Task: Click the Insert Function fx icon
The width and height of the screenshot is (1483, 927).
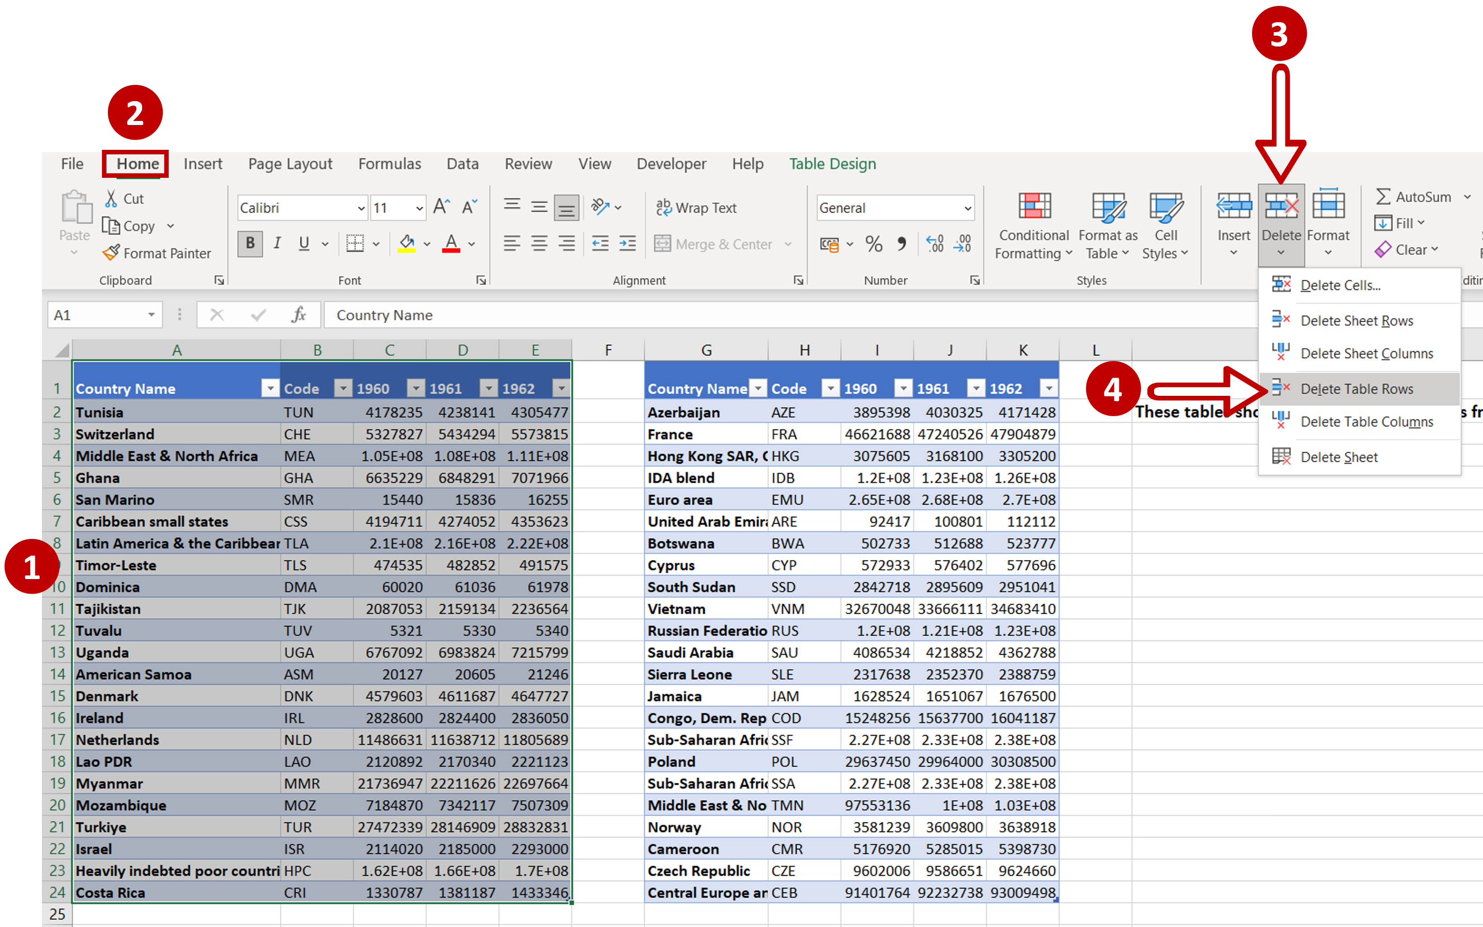Action: tap(298, 315)
